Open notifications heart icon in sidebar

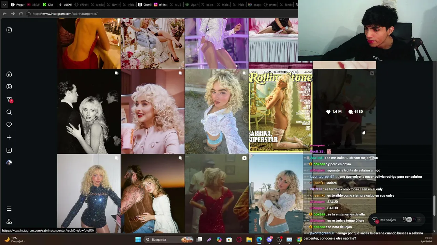pyautogui.click(x=9, y=125)
